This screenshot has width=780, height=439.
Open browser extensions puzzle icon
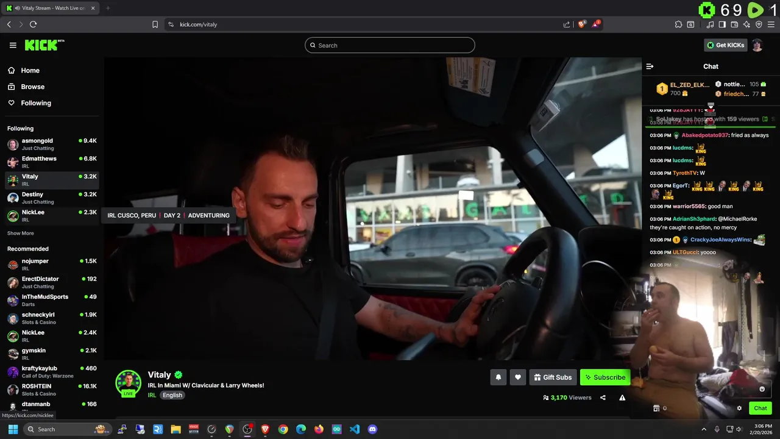pos(678,24)
